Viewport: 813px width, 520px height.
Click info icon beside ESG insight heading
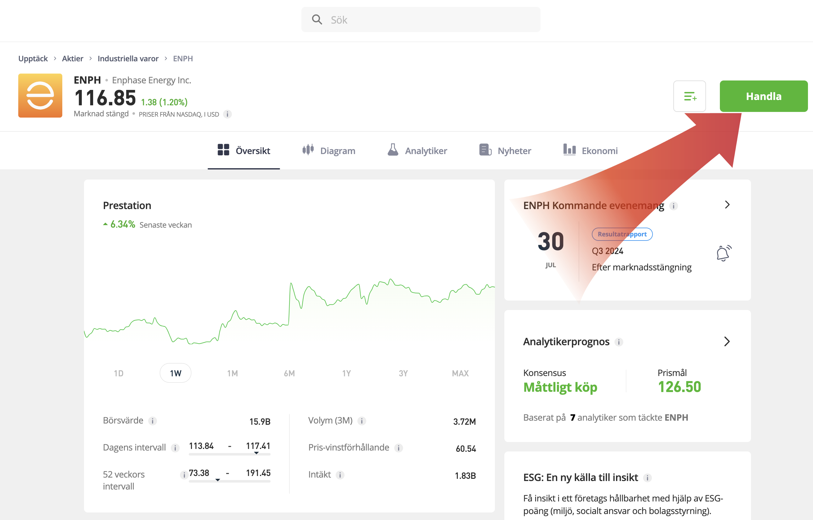648,478
